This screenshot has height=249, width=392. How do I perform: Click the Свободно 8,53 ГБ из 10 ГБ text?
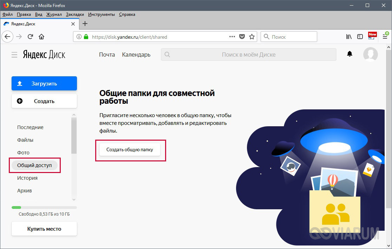44,214
